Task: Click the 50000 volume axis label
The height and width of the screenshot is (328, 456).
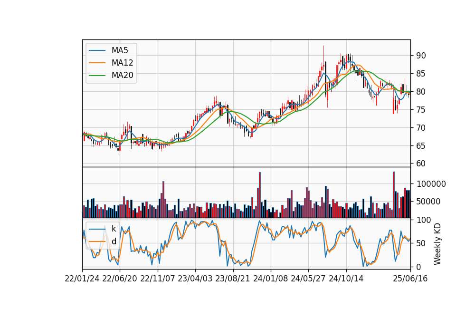Action: tap(428, 202)
